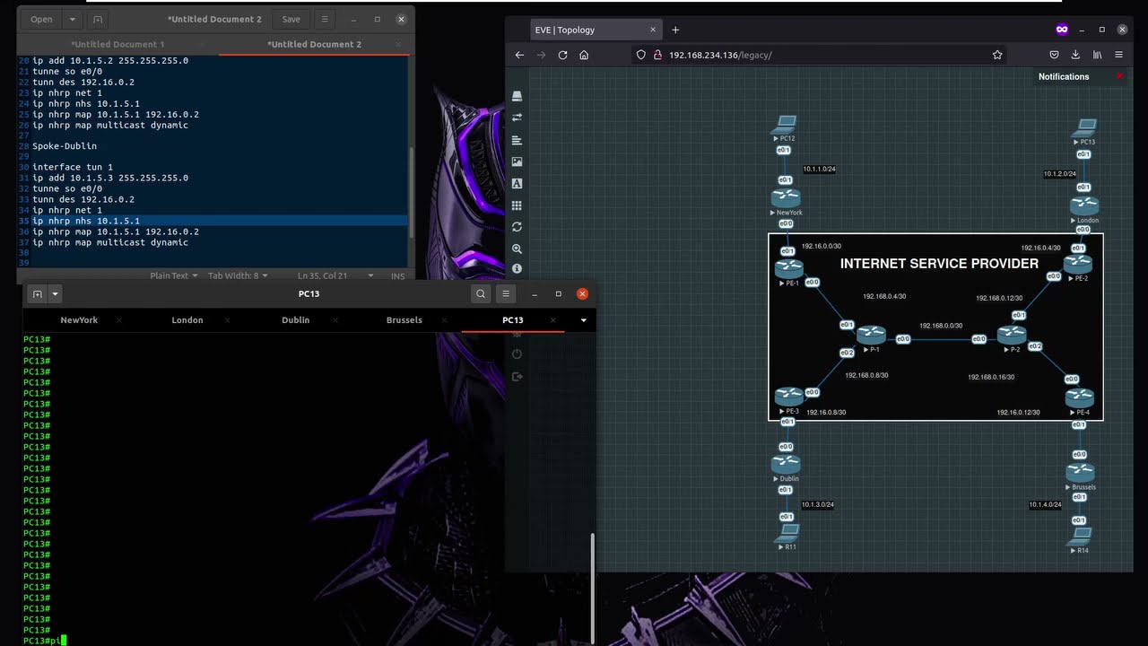The width and height of the screenshot is (1148, 646).
Task: Open the terminal window hamburger menu
Action: (506, 293)
